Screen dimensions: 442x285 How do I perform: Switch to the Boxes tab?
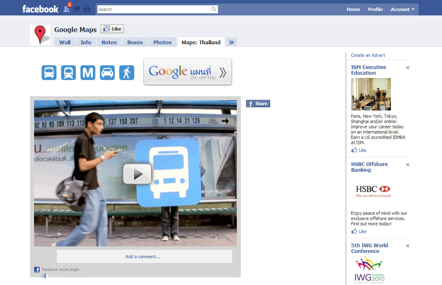(x=135, y=42)
